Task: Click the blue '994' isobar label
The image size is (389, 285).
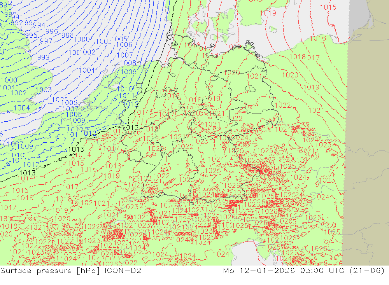Action: pos(39,25)
